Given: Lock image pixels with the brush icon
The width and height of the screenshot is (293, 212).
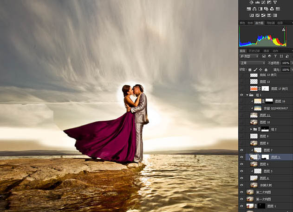Looking at the screenshot, I should coord(255,70).
